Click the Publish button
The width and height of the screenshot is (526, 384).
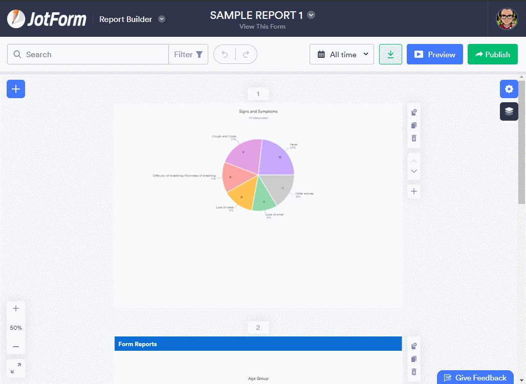click(x=492, y=54)
